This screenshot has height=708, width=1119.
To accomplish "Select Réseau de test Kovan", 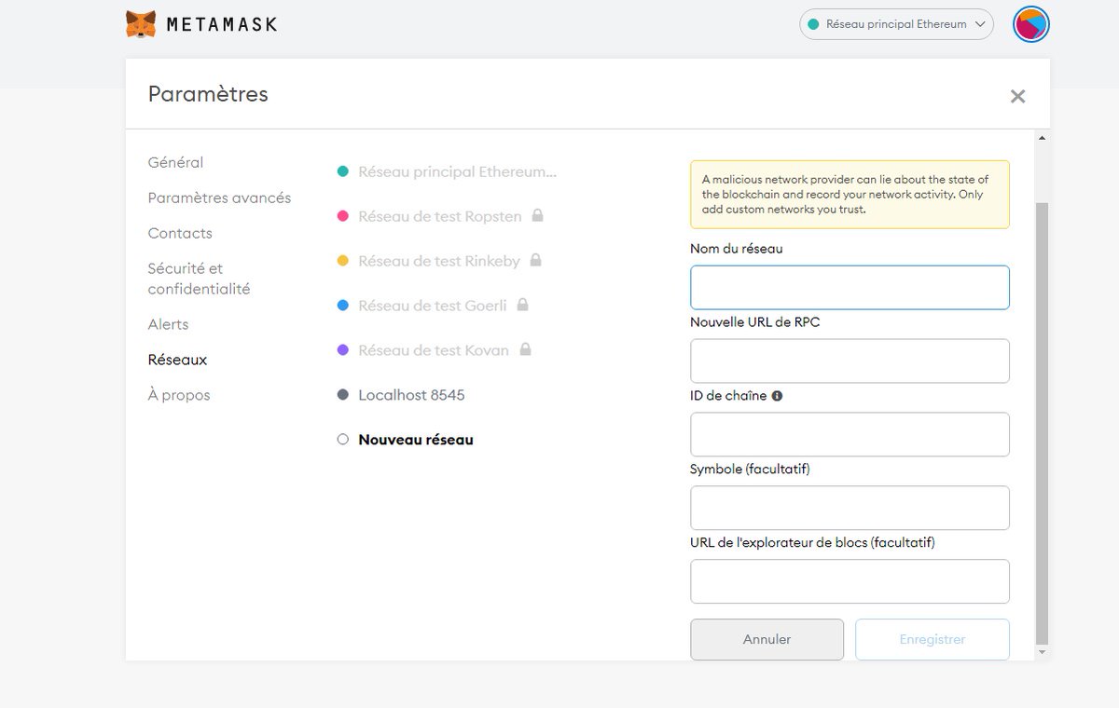I will coord(434,350).
